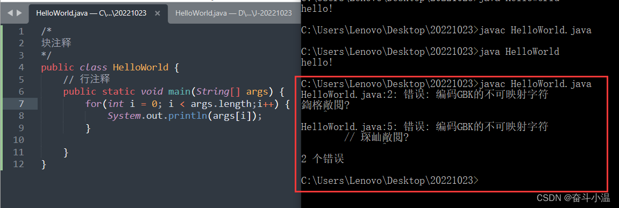Click second error line HelloWorld.java:5 in console

tap(424, 127)
